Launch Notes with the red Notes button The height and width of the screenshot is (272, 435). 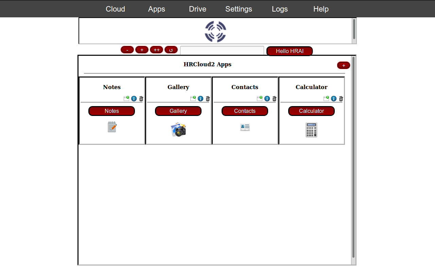(x=112, y=111)
